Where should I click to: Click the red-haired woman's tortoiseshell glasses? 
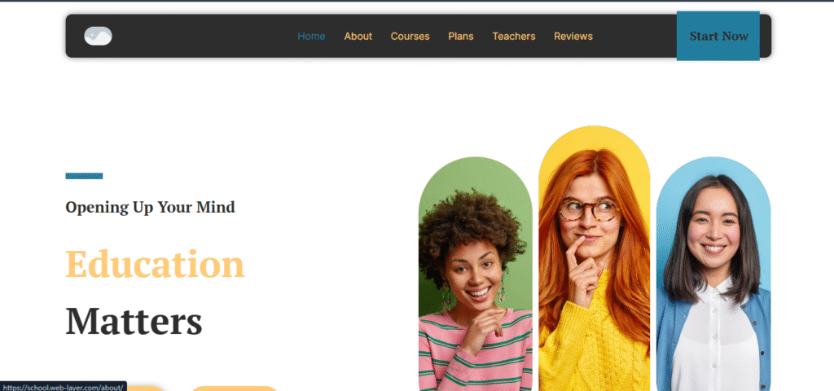tap(589, 209)
